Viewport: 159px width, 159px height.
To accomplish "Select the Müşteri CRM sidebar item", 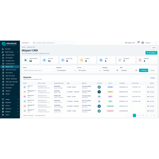I will point(10,67).
